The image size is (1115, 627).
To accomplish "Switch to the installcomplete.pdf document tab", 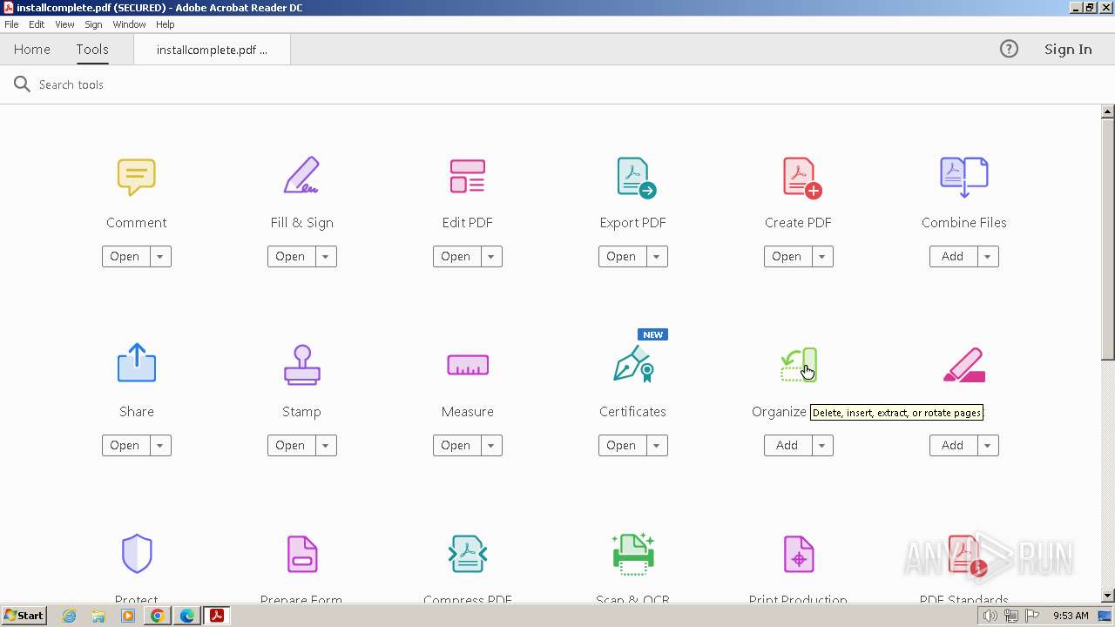I will tap(212, 50).
